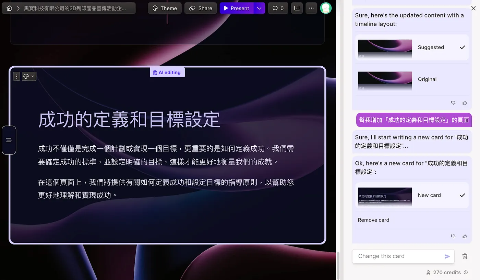The width and height of the screenshot is (480, 280).
Task: Open the New card preview thumbnail
Action: click(x=385, y=197)
